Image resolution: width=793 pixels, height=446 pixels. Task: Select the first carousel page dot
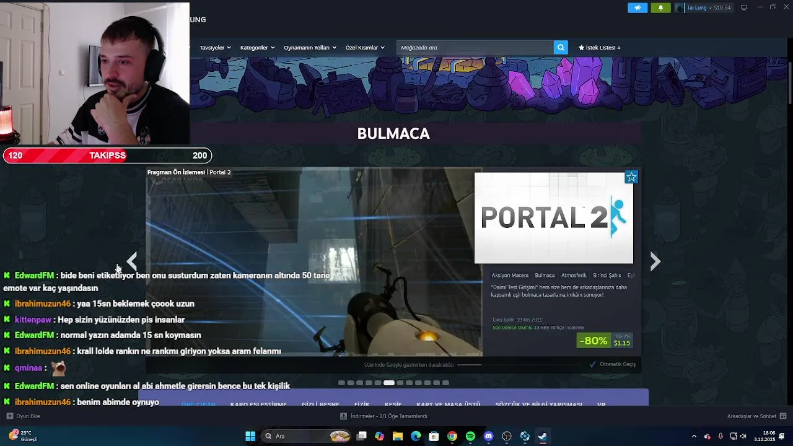pyautogui.click(x=341, y=383)
